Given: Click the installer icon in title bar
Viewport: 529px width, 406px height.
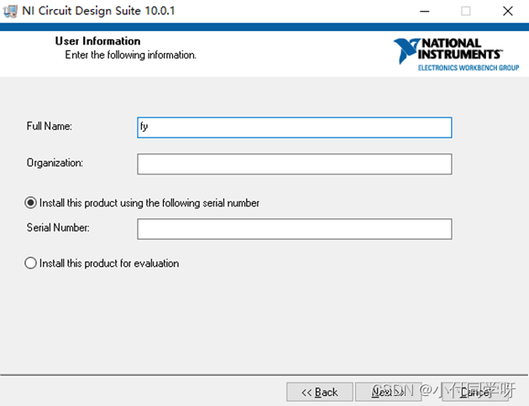Looking at the screenshot, I should pos(10,11).
